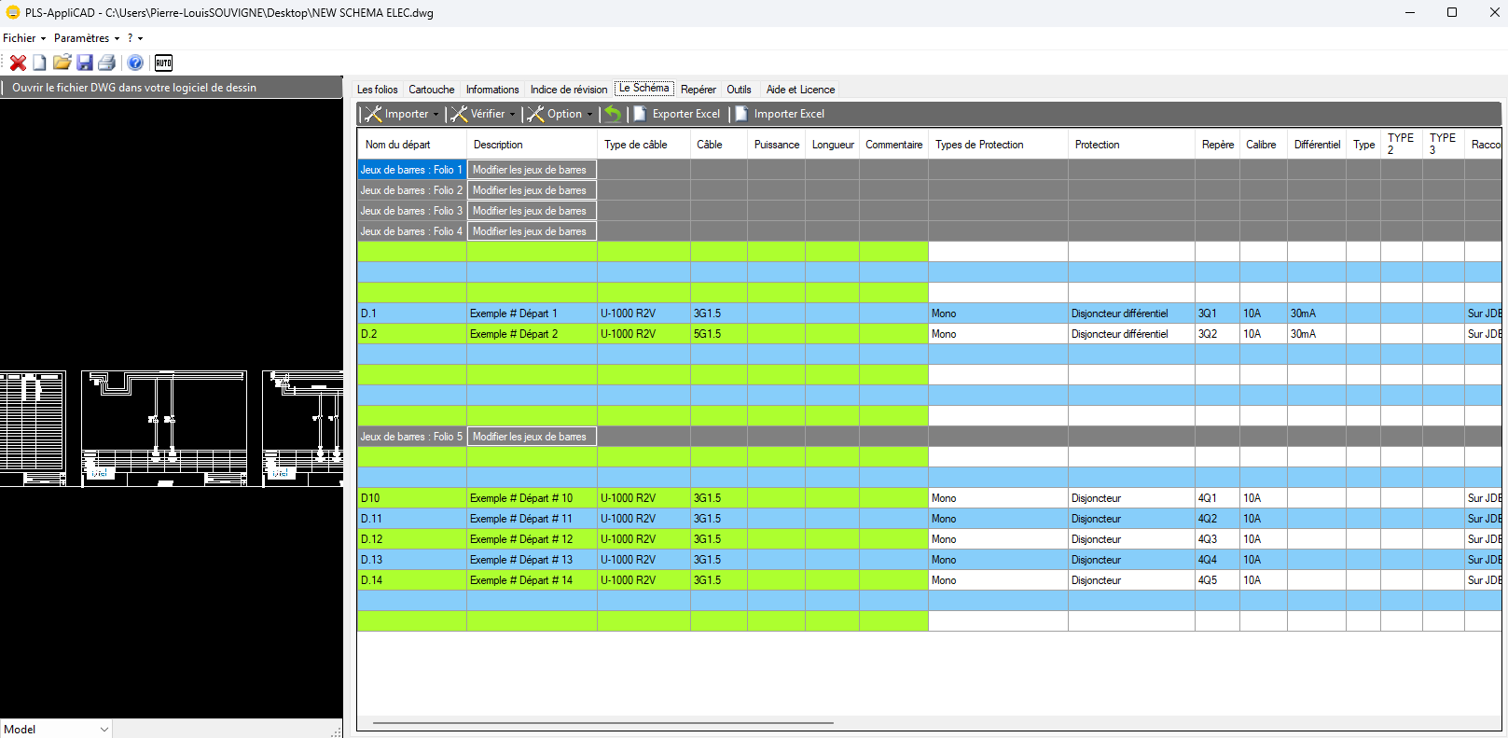Click the green undo arrow icon
Screen dimensions: 1508x738
(613, 114)
